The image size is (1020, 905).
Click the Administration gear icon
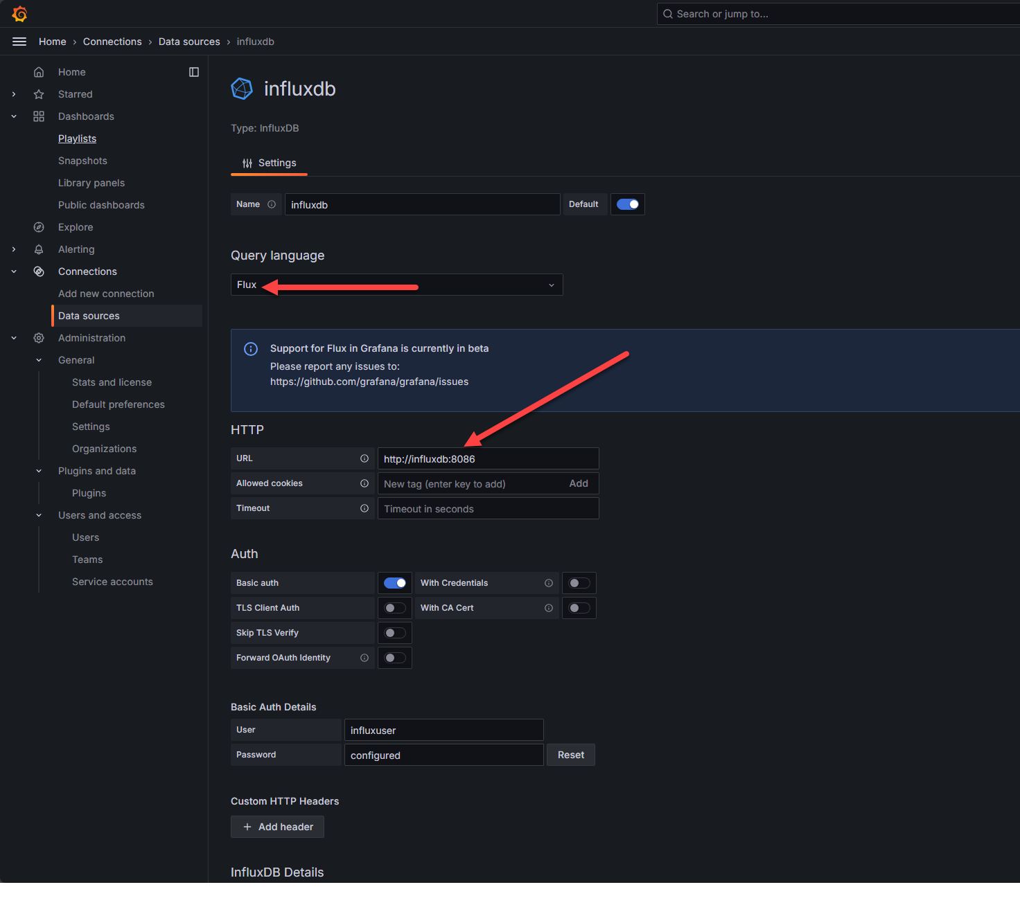click(39, 338)
